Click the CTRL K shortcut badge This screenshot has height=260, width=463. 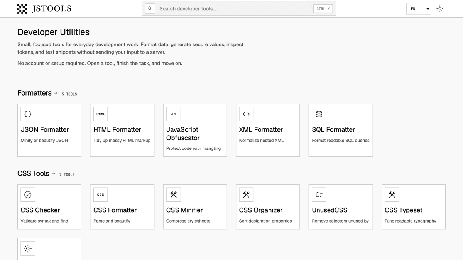[323, 8]
